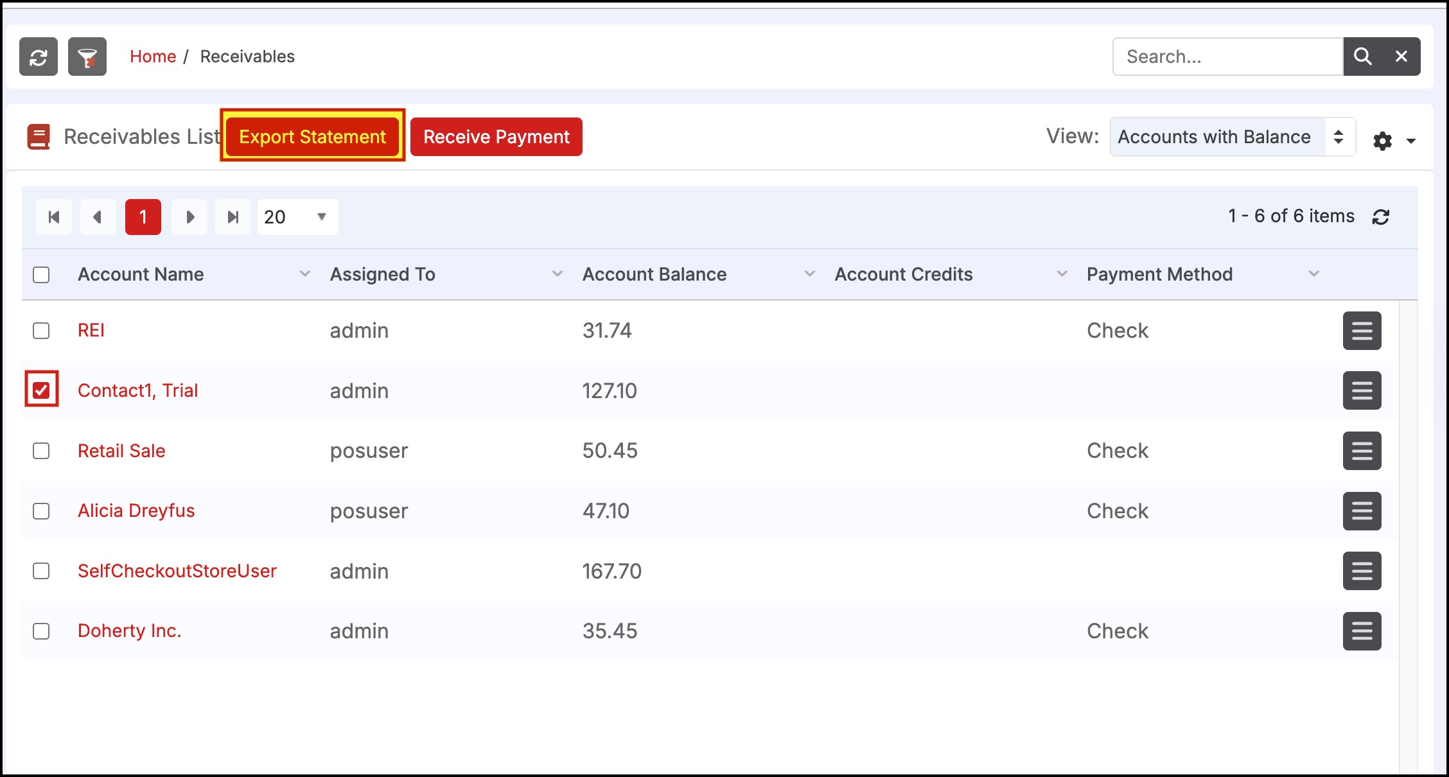Click the Export Statement button
Image resolution: width=1449 pixels, height=777 pixels.
point(313,137)
